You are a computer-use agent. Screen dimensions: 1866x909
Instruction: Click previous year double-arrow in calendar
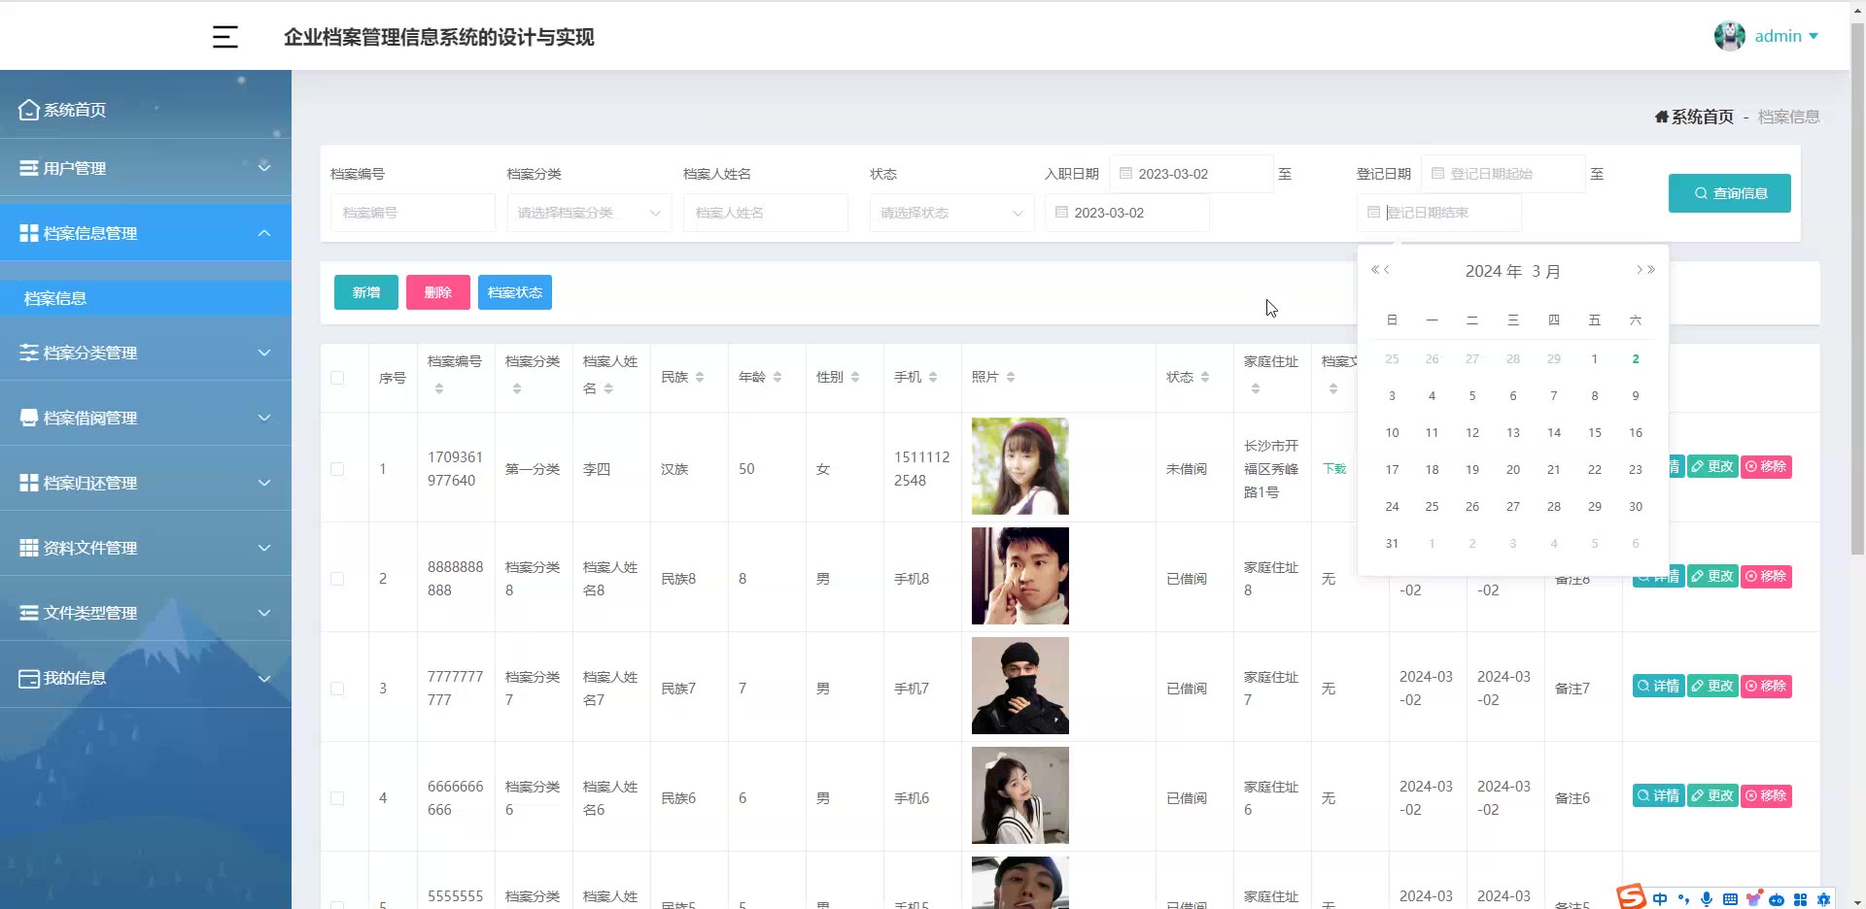(x=1375, y=270)
